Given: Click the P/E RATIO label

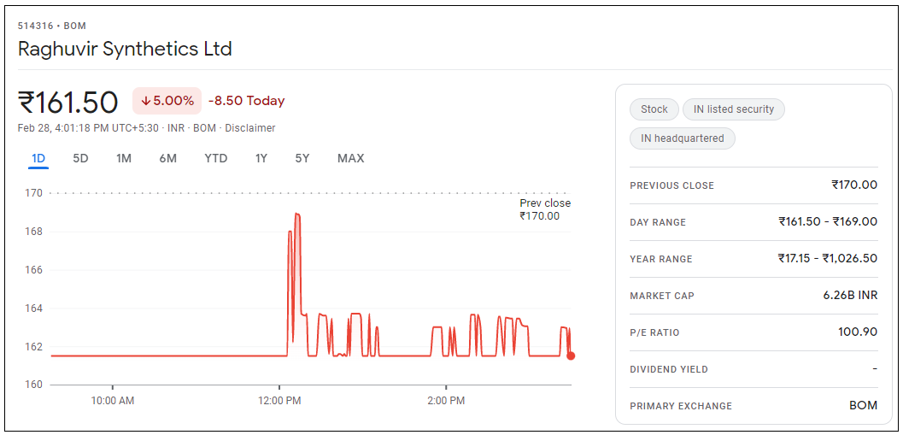Looking at the screenshot, I should 654,332.
